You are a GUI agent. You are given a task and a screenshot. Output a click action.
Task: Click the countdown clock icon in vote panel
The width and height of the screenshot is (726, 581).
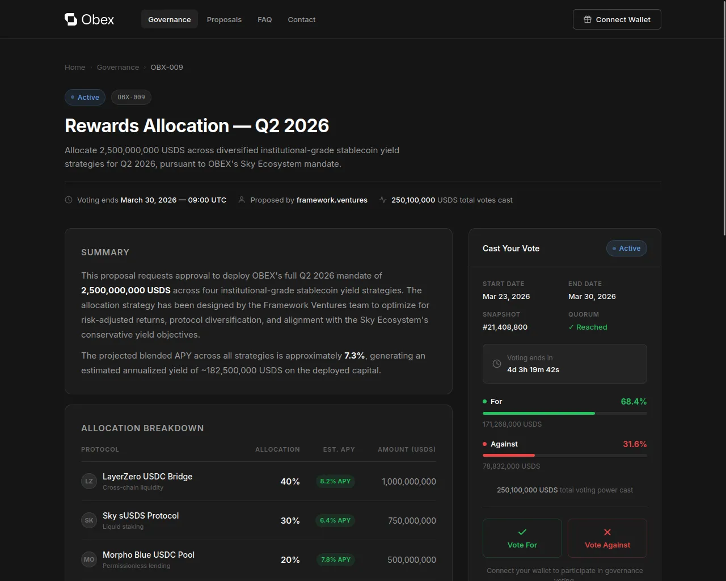(497, 364)
